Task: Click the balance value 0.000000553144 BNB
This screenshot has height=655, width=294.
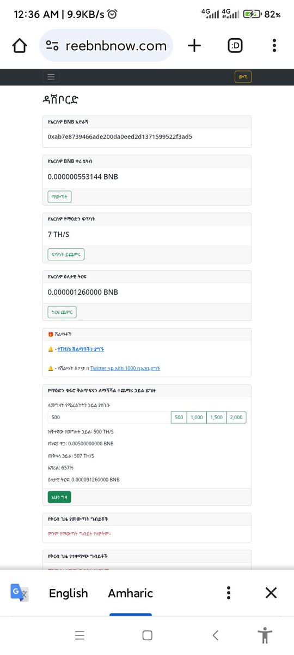Action: pos(83,177)
